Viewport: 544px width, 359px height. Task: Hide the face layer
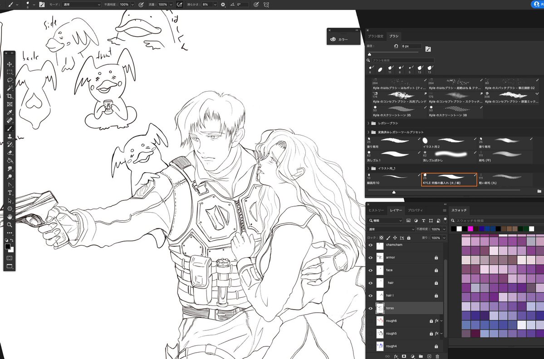pos(370,270)
